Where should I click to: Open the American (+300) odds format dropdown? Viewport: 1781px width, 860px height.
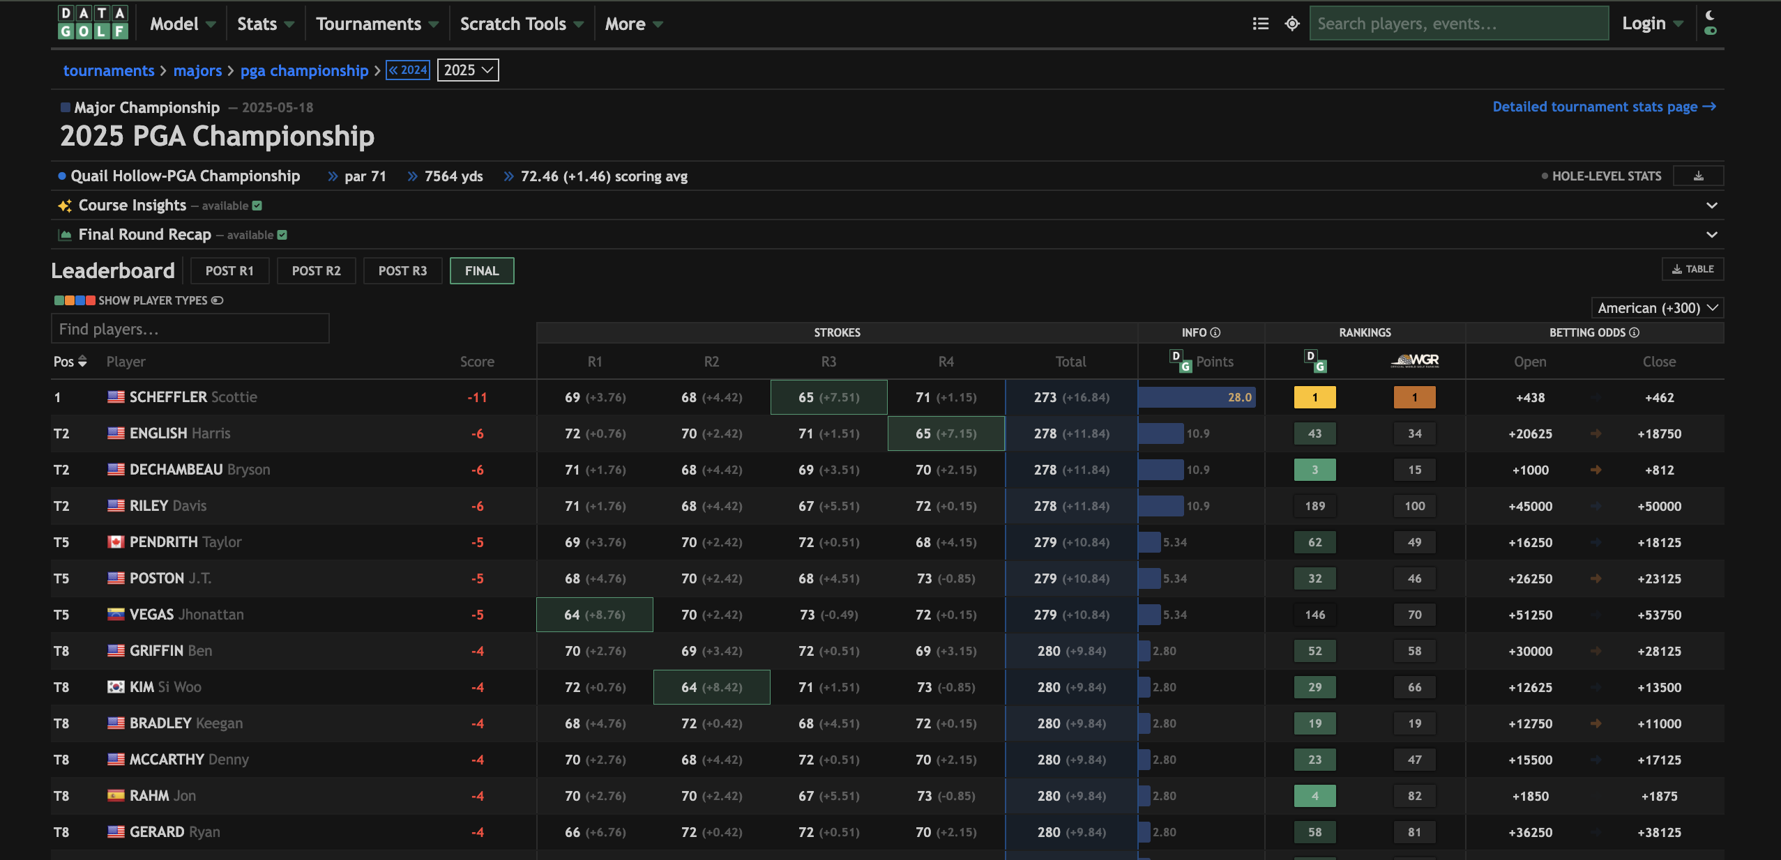click(1657, 308)
